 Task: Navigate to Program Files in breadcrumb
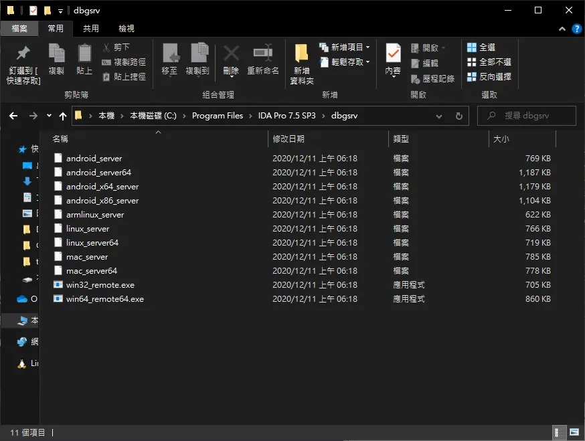217,116
